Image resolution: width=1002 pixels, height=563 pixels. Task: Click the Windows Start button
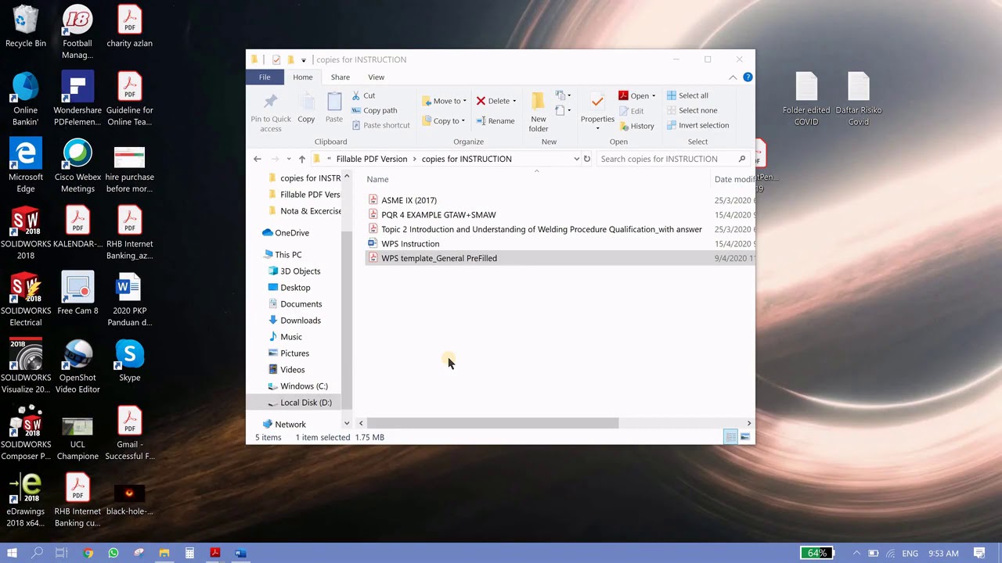click(12, 553)
